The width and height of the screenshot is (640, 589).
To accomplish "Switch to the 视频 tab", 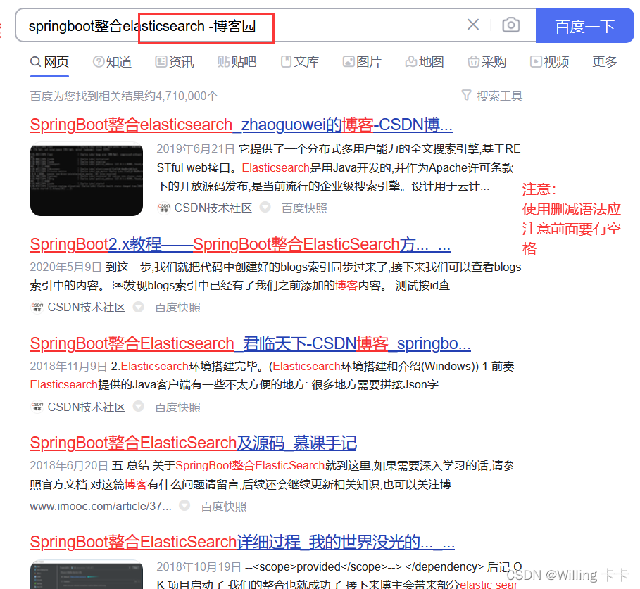I will point(549,62).
